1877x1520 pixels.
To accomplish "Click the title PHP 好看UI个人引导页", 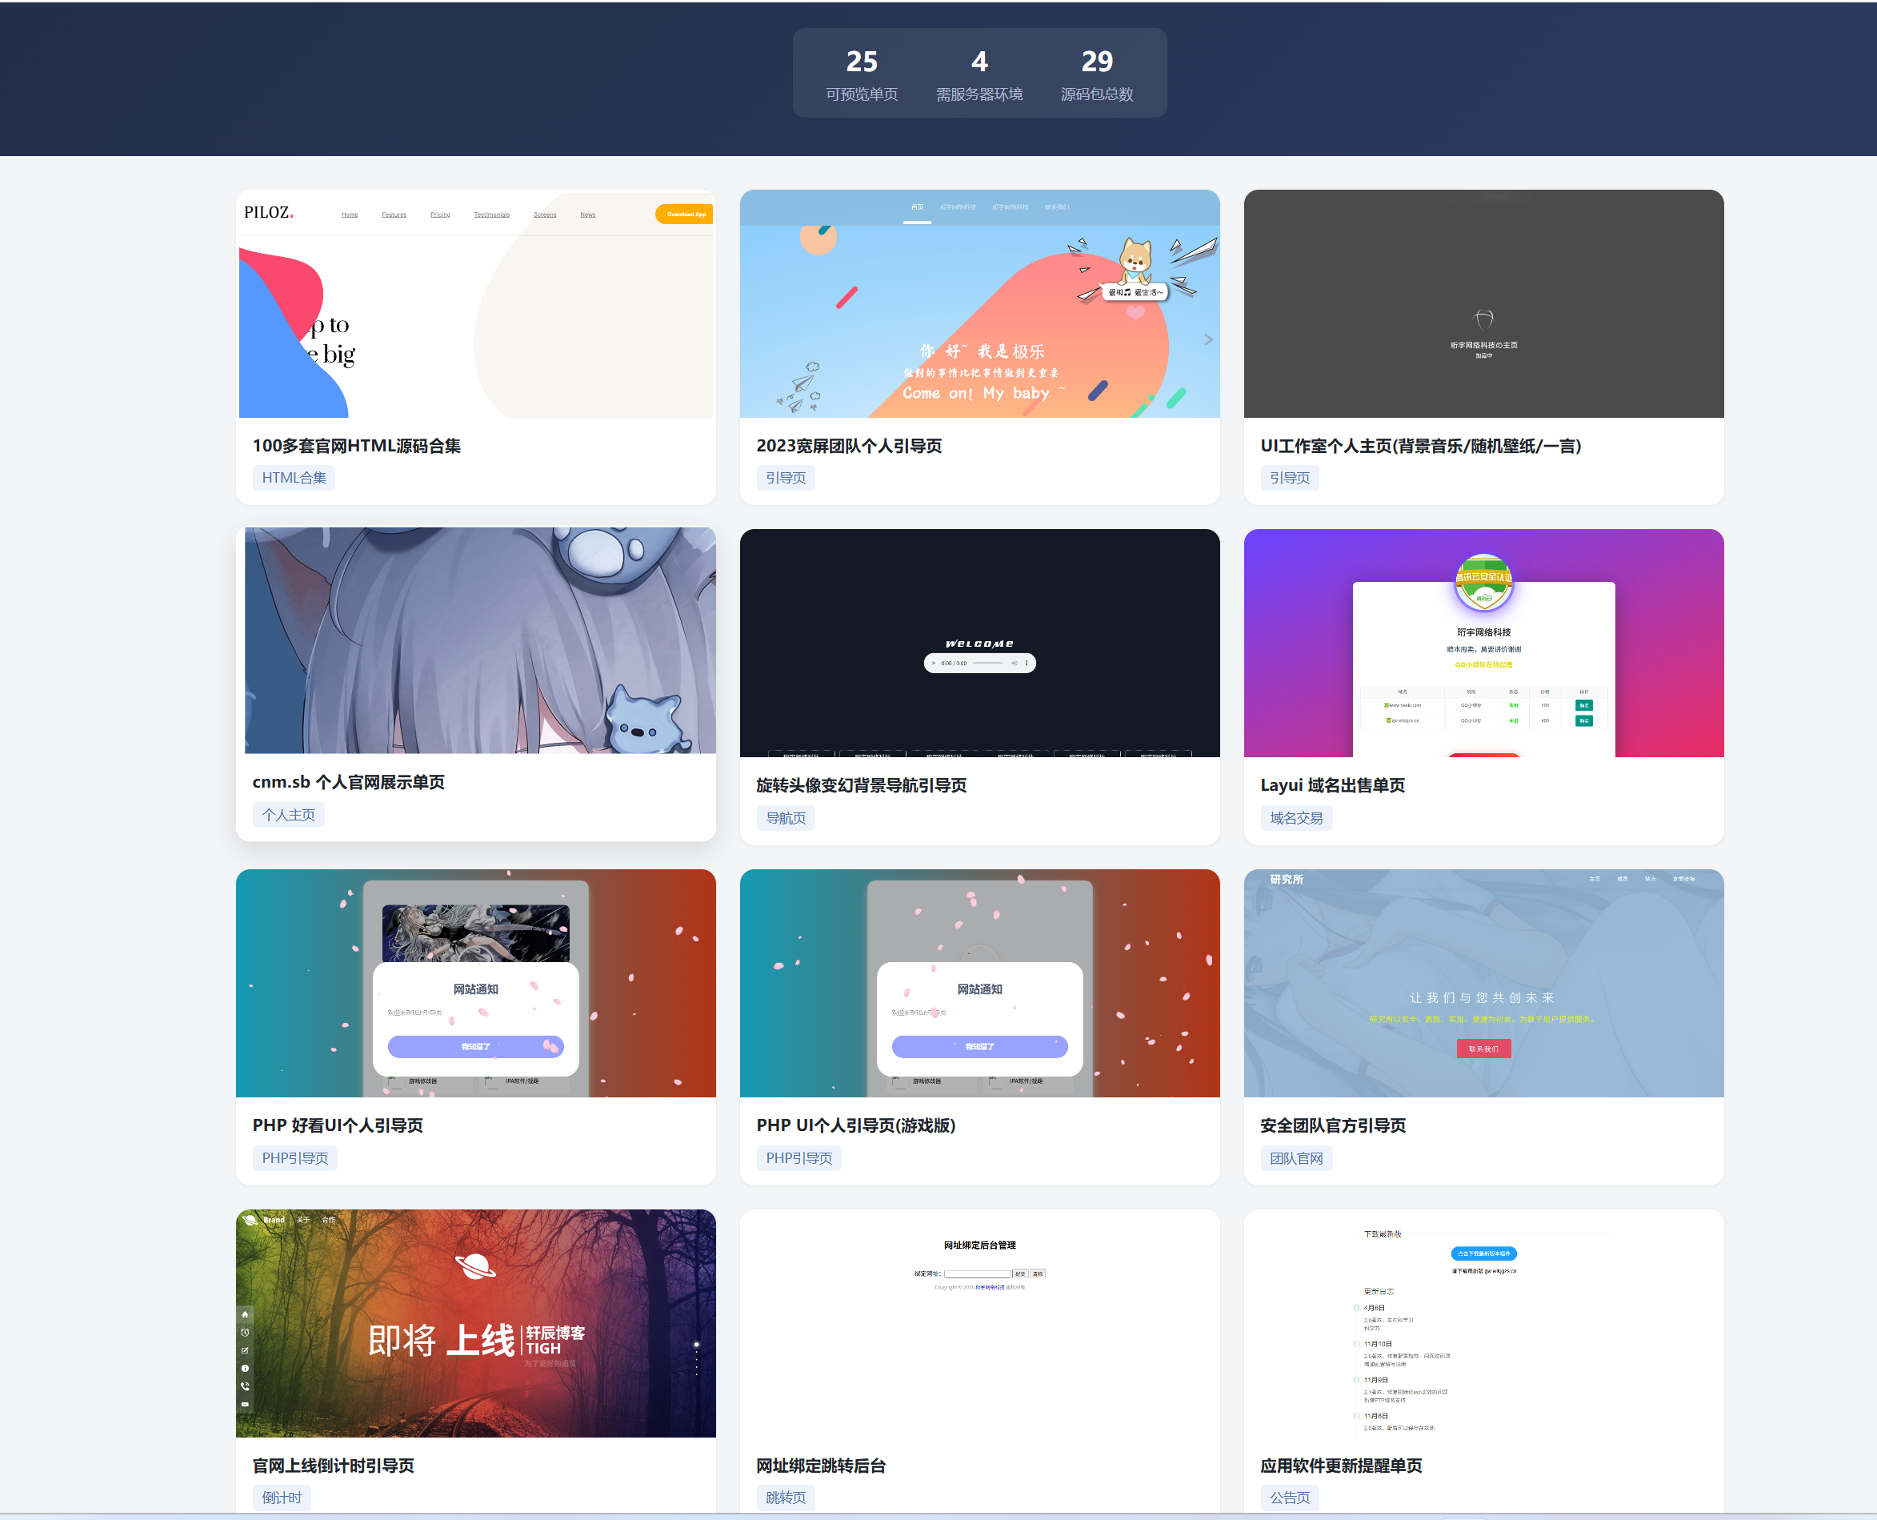I will coord(337,1125).
